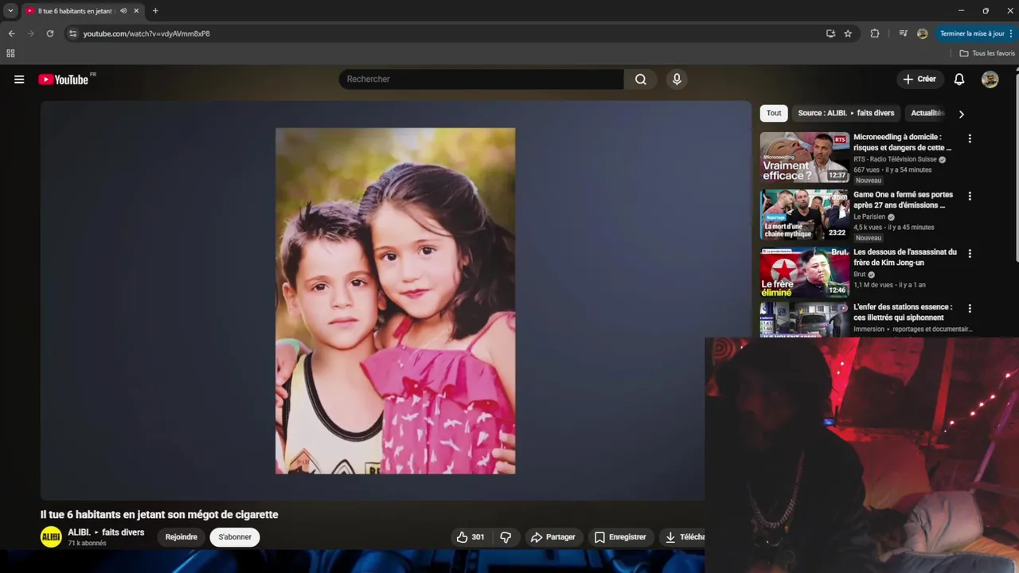
Task: Reload the page with the refresh icon
Action: click(x=49, y=33)
